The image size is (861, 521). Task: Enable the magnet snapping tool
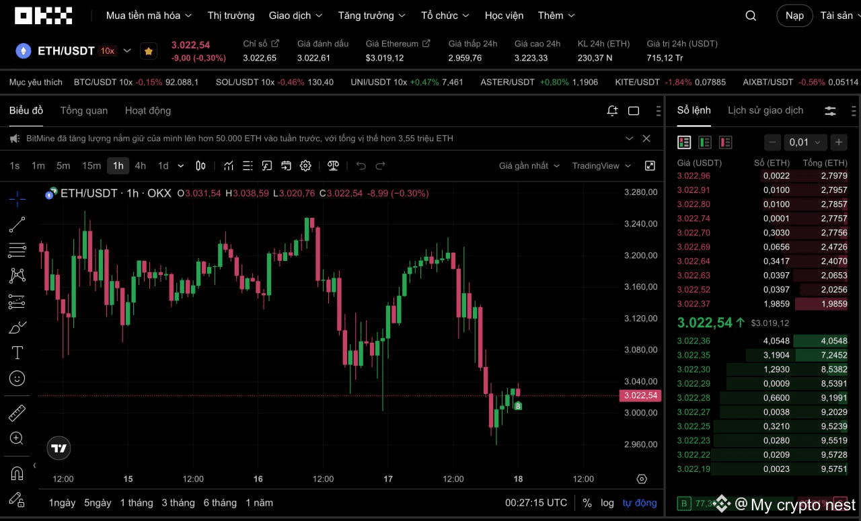coord(17,471)
